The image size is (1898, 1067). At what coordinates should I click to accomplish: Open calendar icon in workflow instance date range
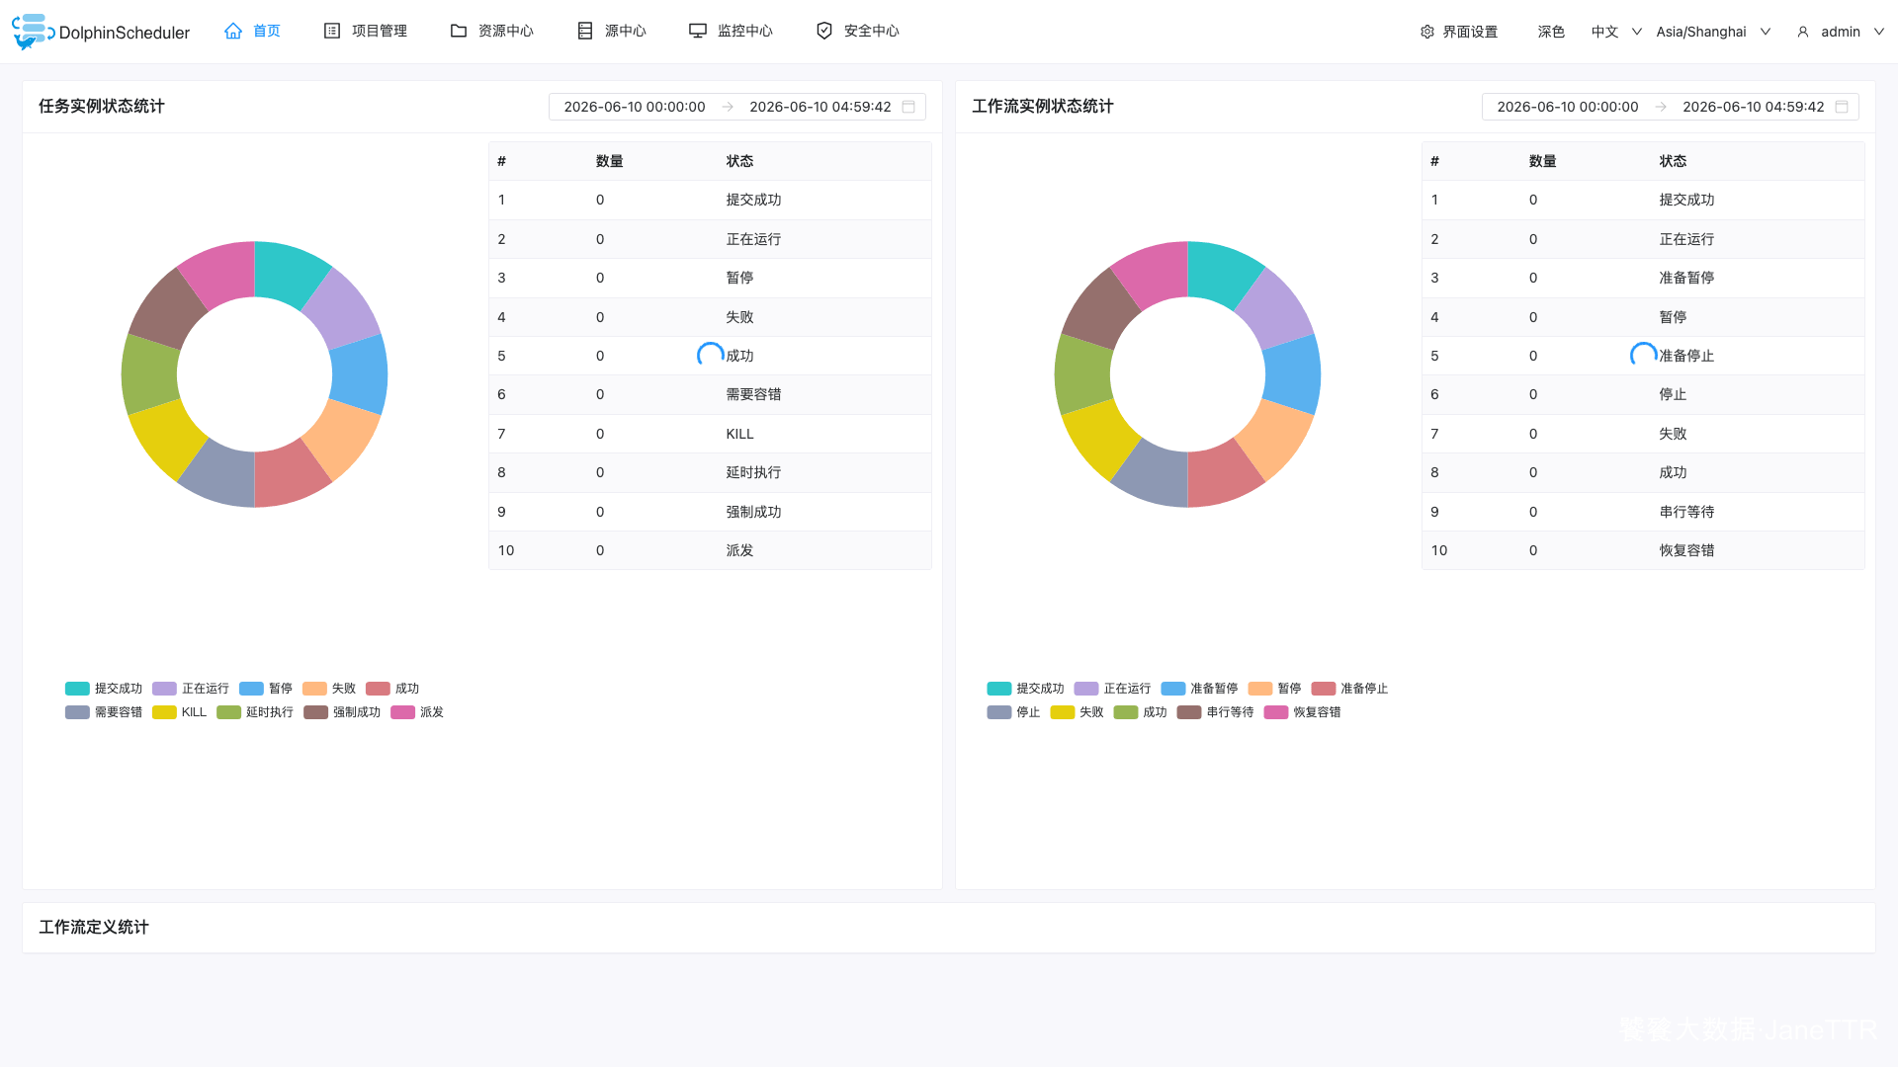click(1842, 107)
